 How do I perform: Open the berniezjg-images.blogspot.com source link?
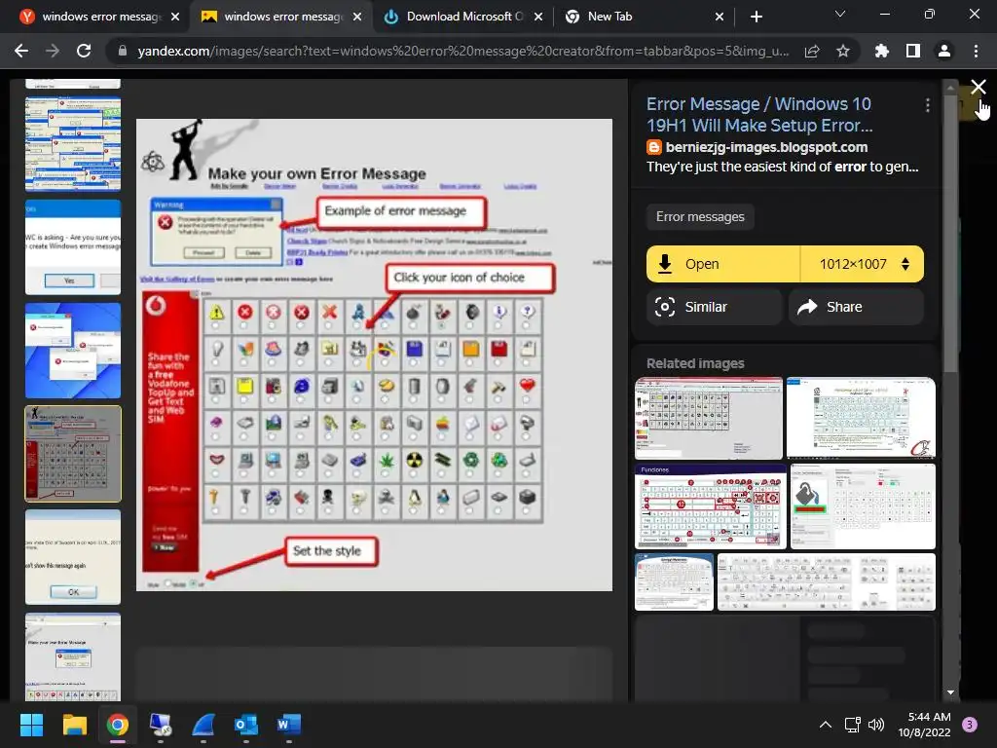click(766, 147)
